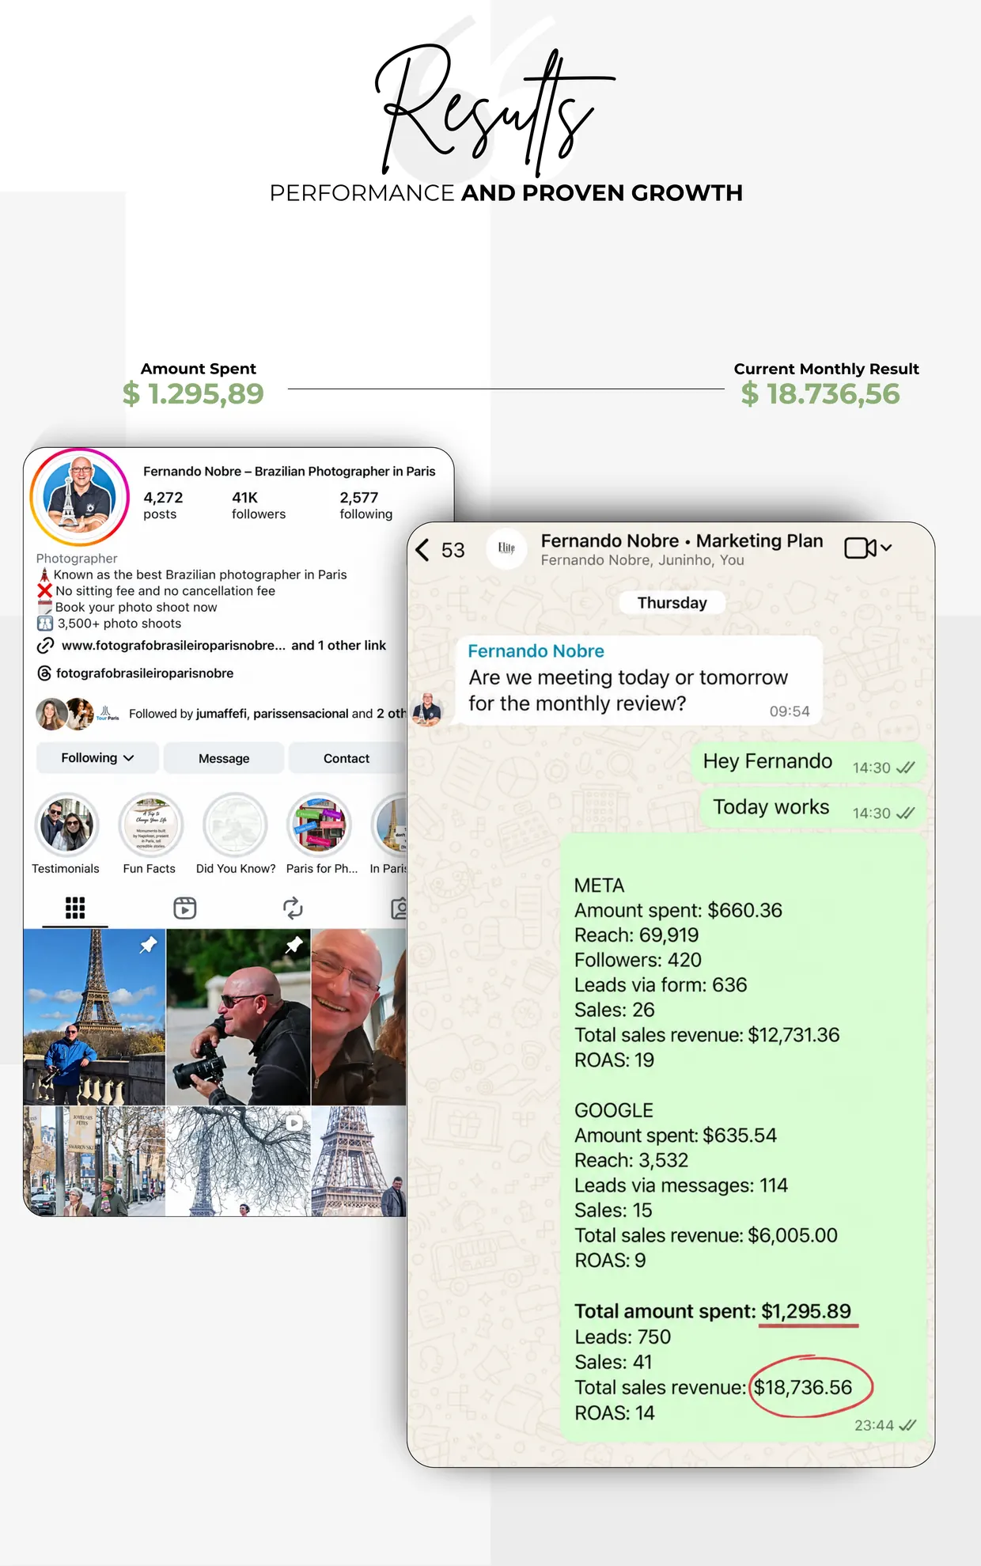Start a video call in Marketing Plan chat
This screenshot has width=981, height=1566.
(860, 548)
